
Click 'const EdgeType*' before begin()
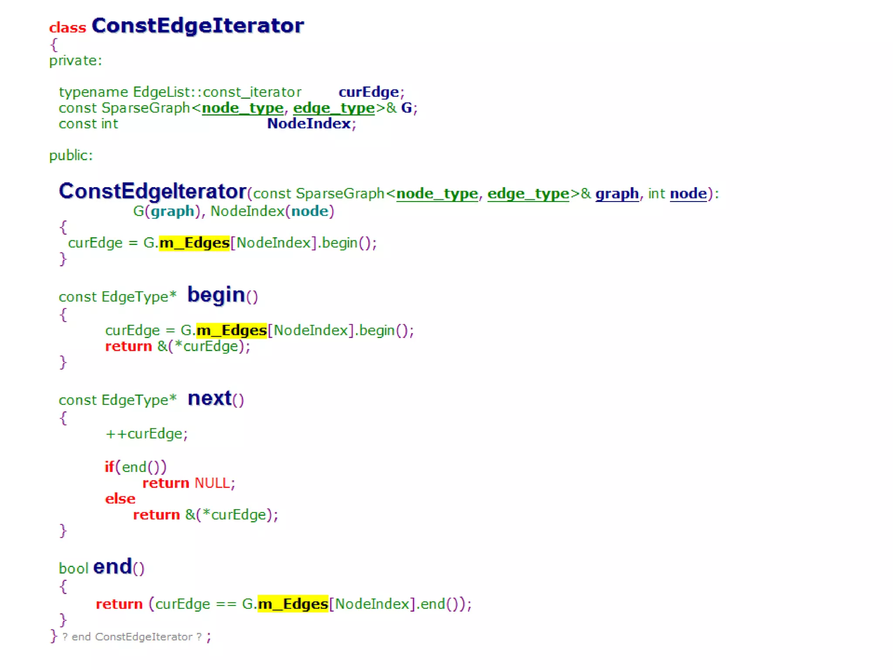tap(118, 297)
